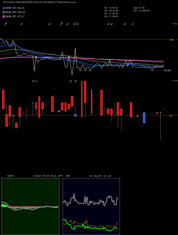The image size is (178, 235).
Task: Click the 'Pre C: 96.45' value
Action: [111, 16]
